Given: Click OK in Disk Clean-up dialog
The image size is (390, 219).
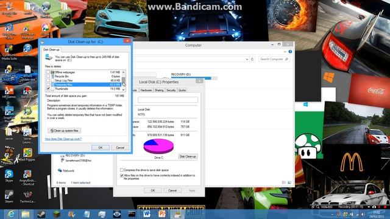Looking at the screenshot, I should tap(101, 147).
